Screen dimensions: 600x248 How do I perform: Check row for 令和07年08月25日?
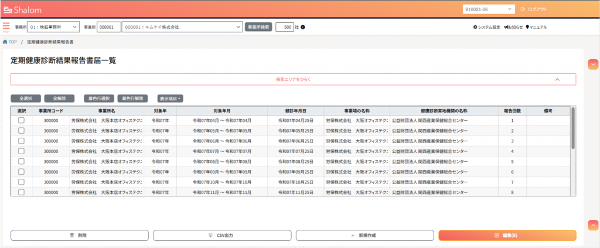[22, 161]
